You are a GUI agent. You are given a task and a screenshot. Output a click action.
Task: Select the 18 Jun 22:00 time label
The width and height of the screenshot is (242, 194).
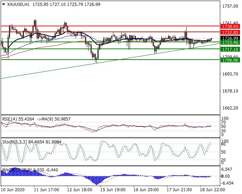point(212,189)
